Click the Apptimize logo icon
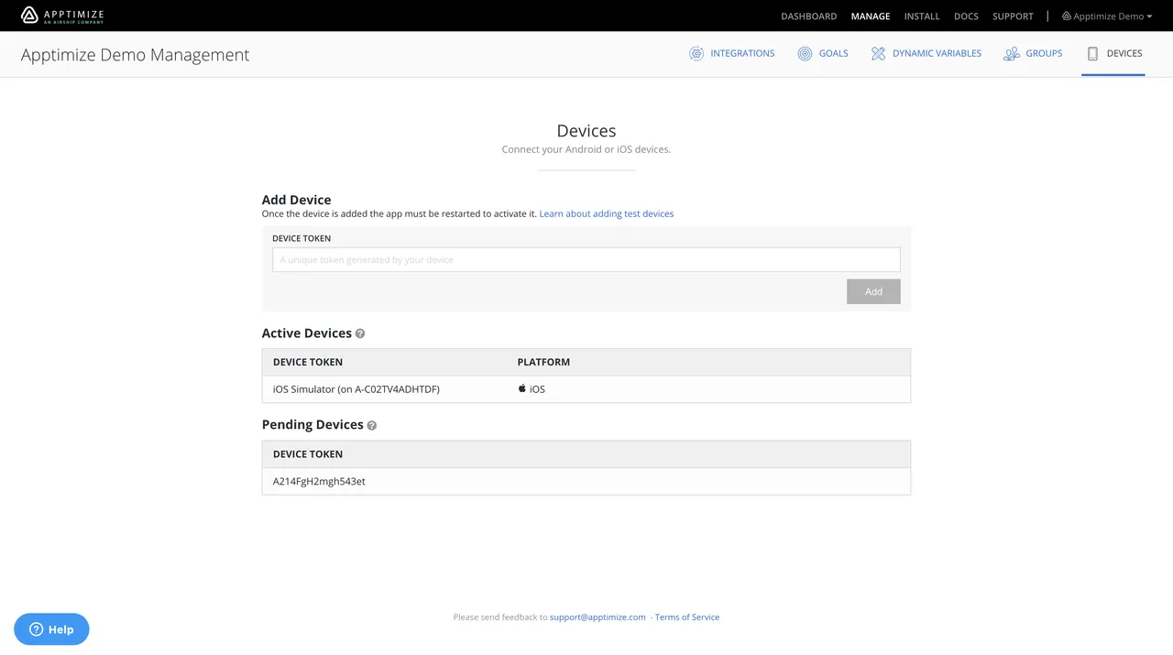 coord(30,15)
